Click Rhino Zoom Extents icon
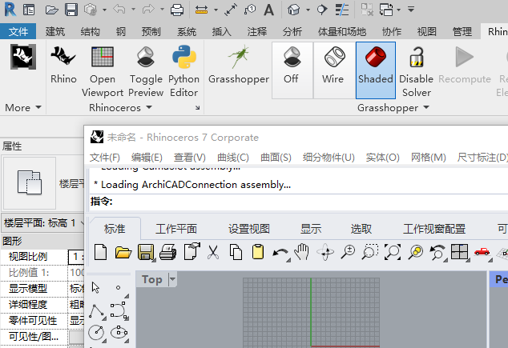Viewport: 508px width, 348px height. click(x=393, y=252)
